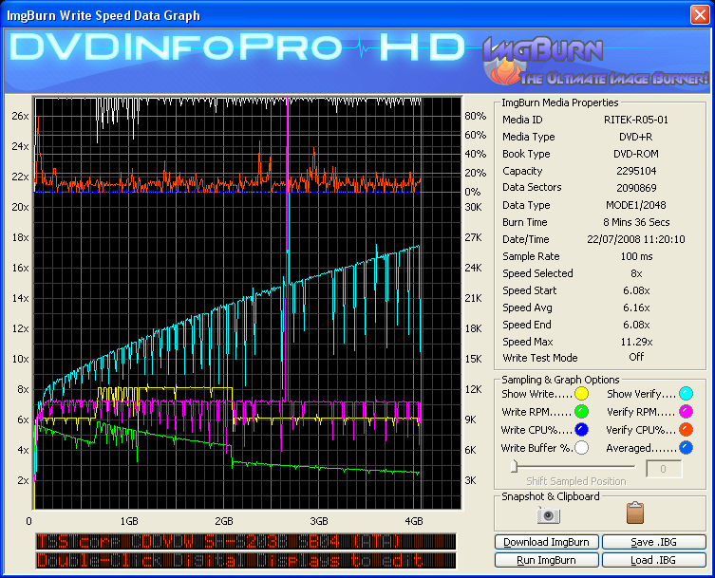Click the Date/Time value 22/07/2008 11:20:10
The image size is (715, 578).
(x=635, y=239)
